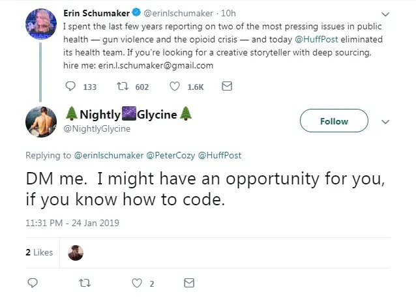
Task: Open NightlyGlycine's profile avatar
Action: [41, 122]
